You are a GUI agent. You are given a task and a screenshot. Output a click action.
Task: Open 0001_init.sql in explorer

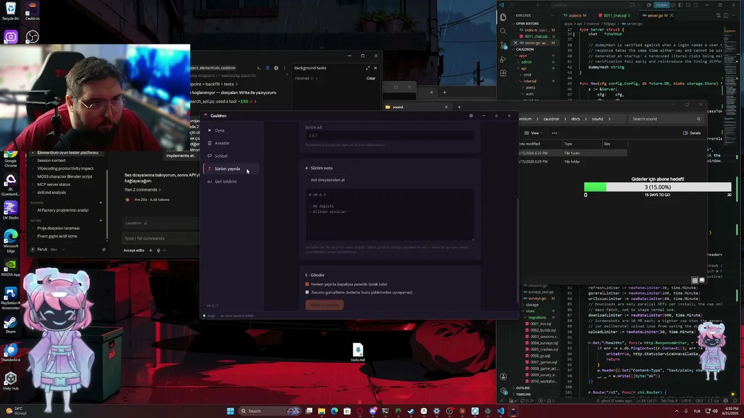[x=541, y=324]
